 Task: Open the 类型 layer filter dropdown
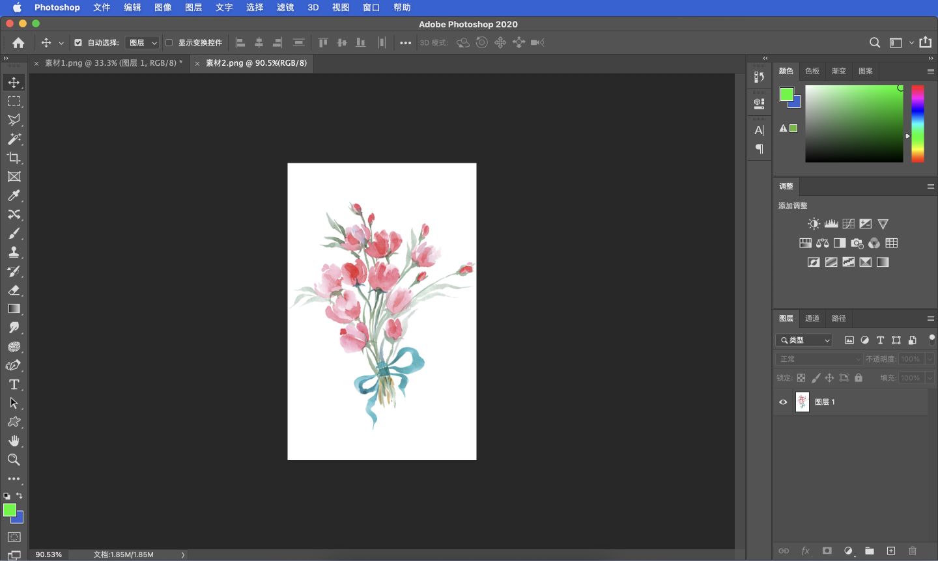click(x=804, y=340)
